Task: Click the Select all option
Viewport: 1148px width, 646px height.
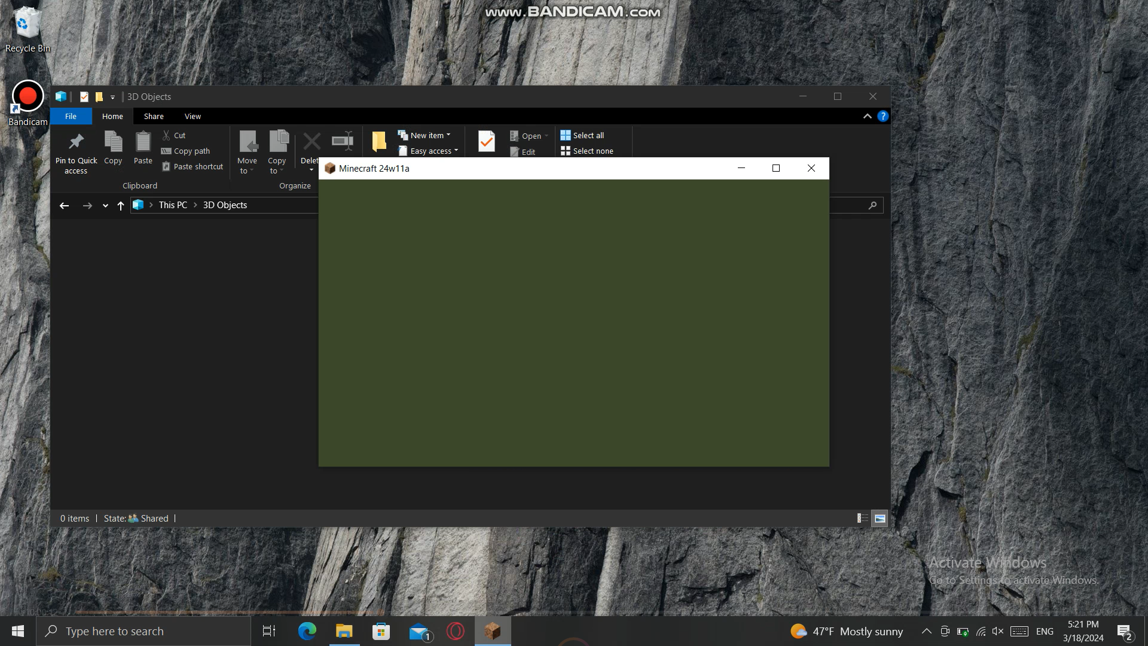Action: tap(582, 135)
